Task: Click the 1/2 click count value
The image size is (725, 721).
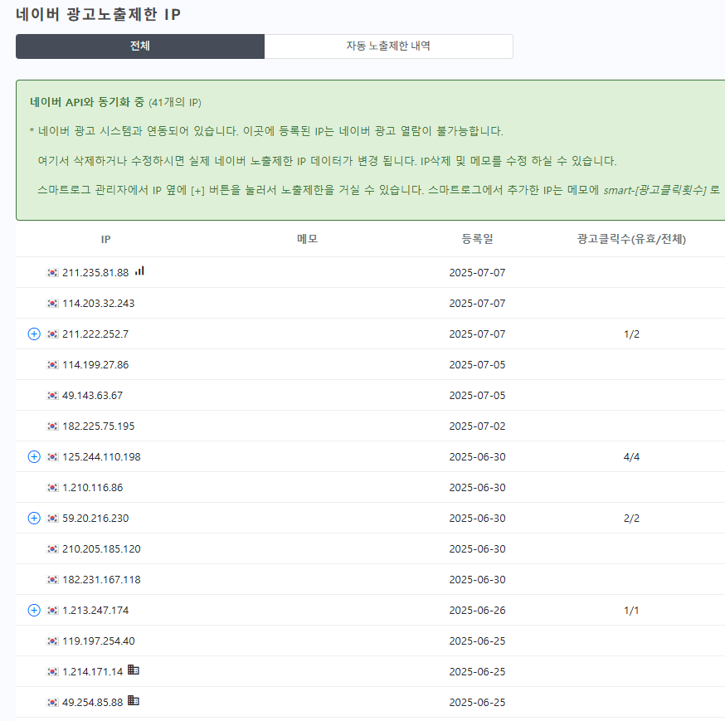Action: [x=631, y=334]
